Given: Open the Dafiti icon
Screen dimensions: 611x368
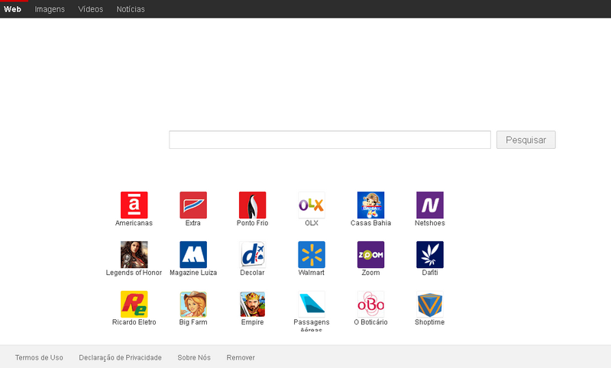Looking at the screenshot, I should point(430,254).
